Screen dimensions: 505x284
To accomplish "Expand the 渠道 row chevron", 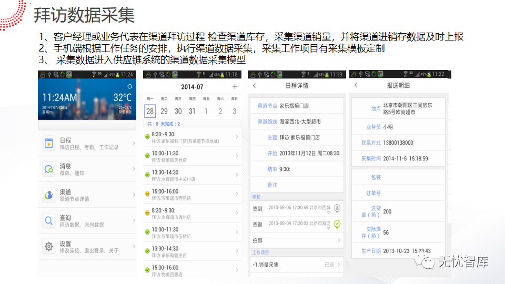I will (x=134, y=195).
